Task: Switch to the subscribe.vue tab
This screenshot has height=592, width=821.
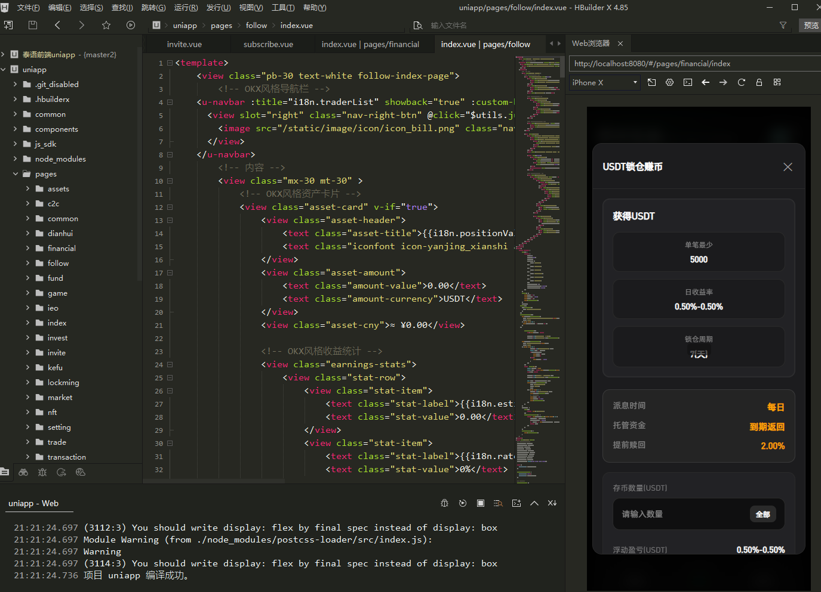Action: coord(268,44)
